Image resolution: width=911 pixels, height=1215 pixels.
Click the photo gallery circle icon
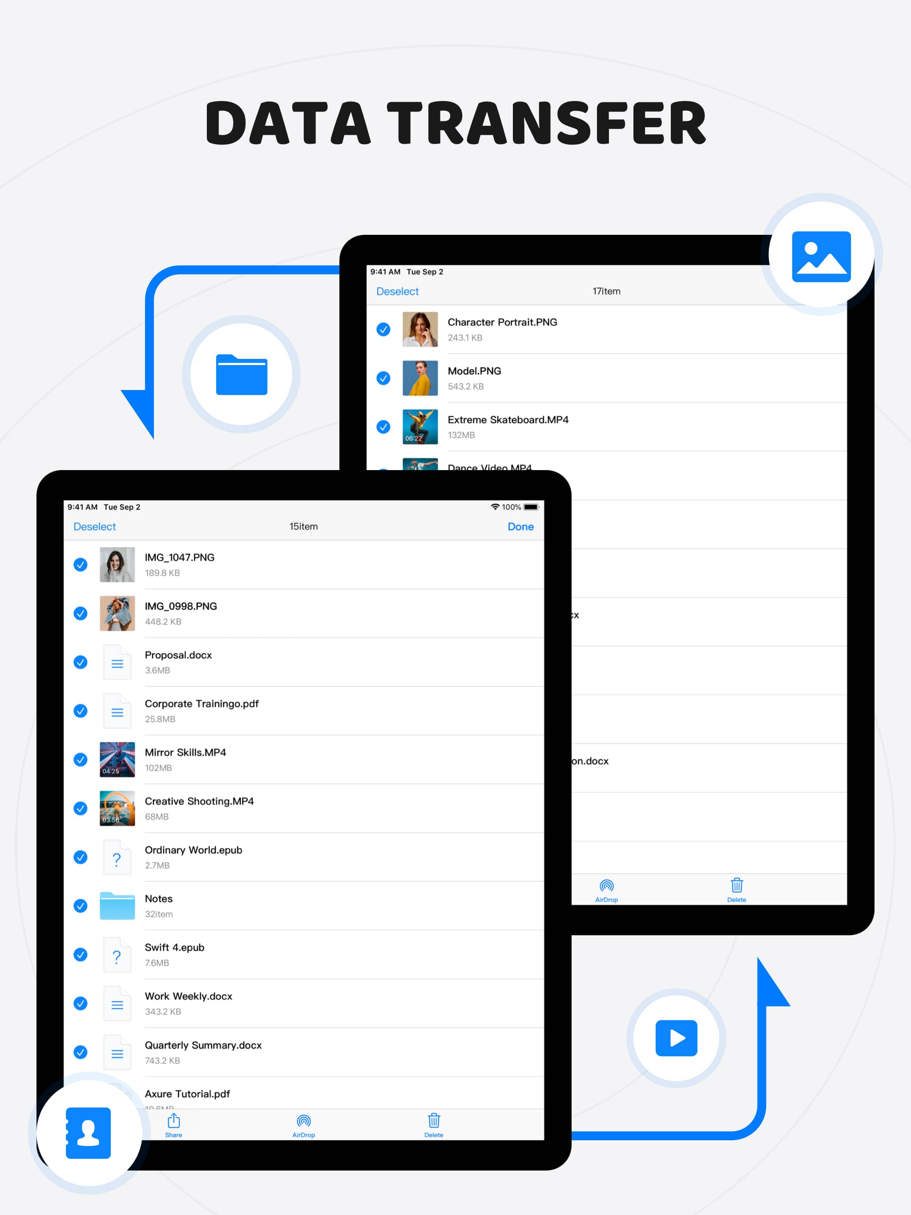click(821, 257)
